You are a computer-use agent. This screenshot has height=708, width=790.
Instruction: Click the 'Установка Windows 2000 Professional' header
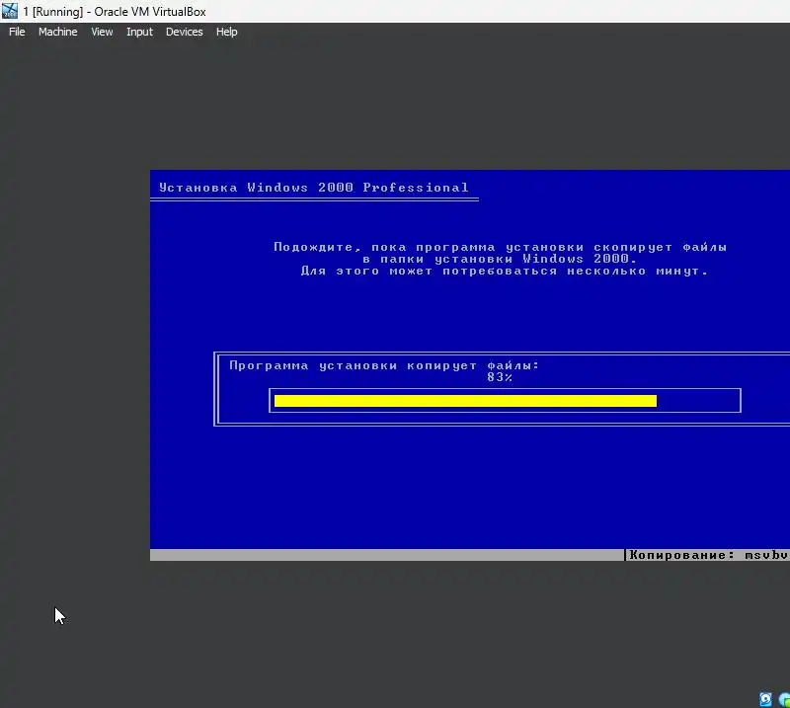pos(314,188)
